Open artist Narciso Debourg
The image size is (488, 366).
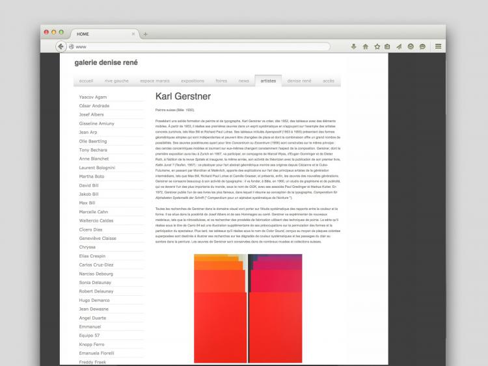point(96,274)
